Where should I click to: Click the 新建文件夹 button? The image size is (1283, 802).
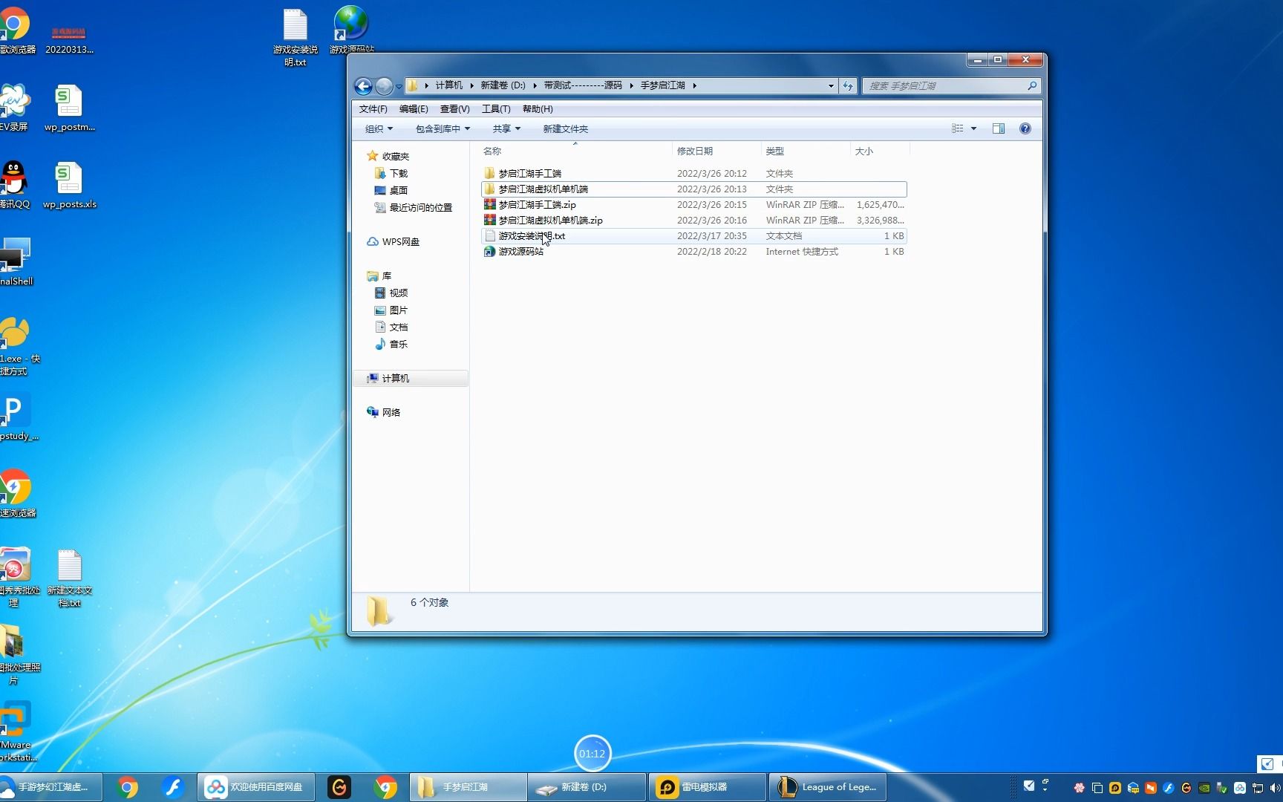565,129
